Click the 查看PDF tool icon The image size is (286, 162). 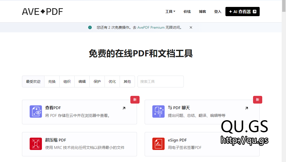[36, 112]
